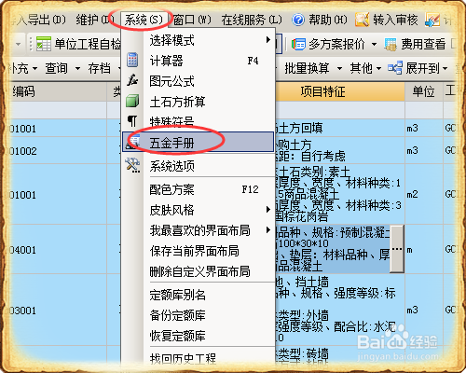
Task: Open the 在线服务(L) menu
Action: click(252, 20)
